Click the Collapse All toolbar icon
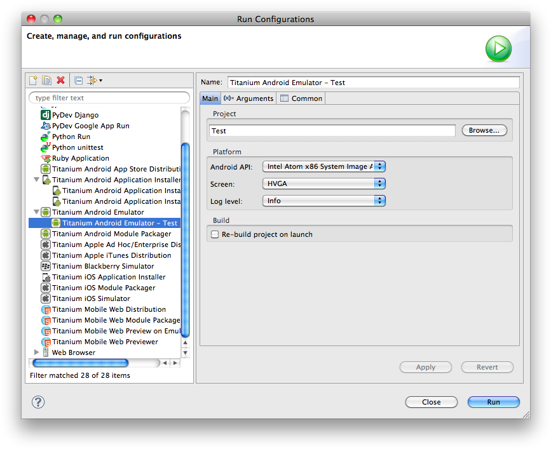 point(79,81)
